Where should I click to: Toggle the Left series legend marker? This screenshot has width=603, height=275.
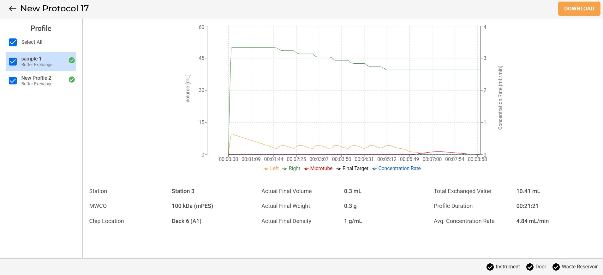point(266,169)
